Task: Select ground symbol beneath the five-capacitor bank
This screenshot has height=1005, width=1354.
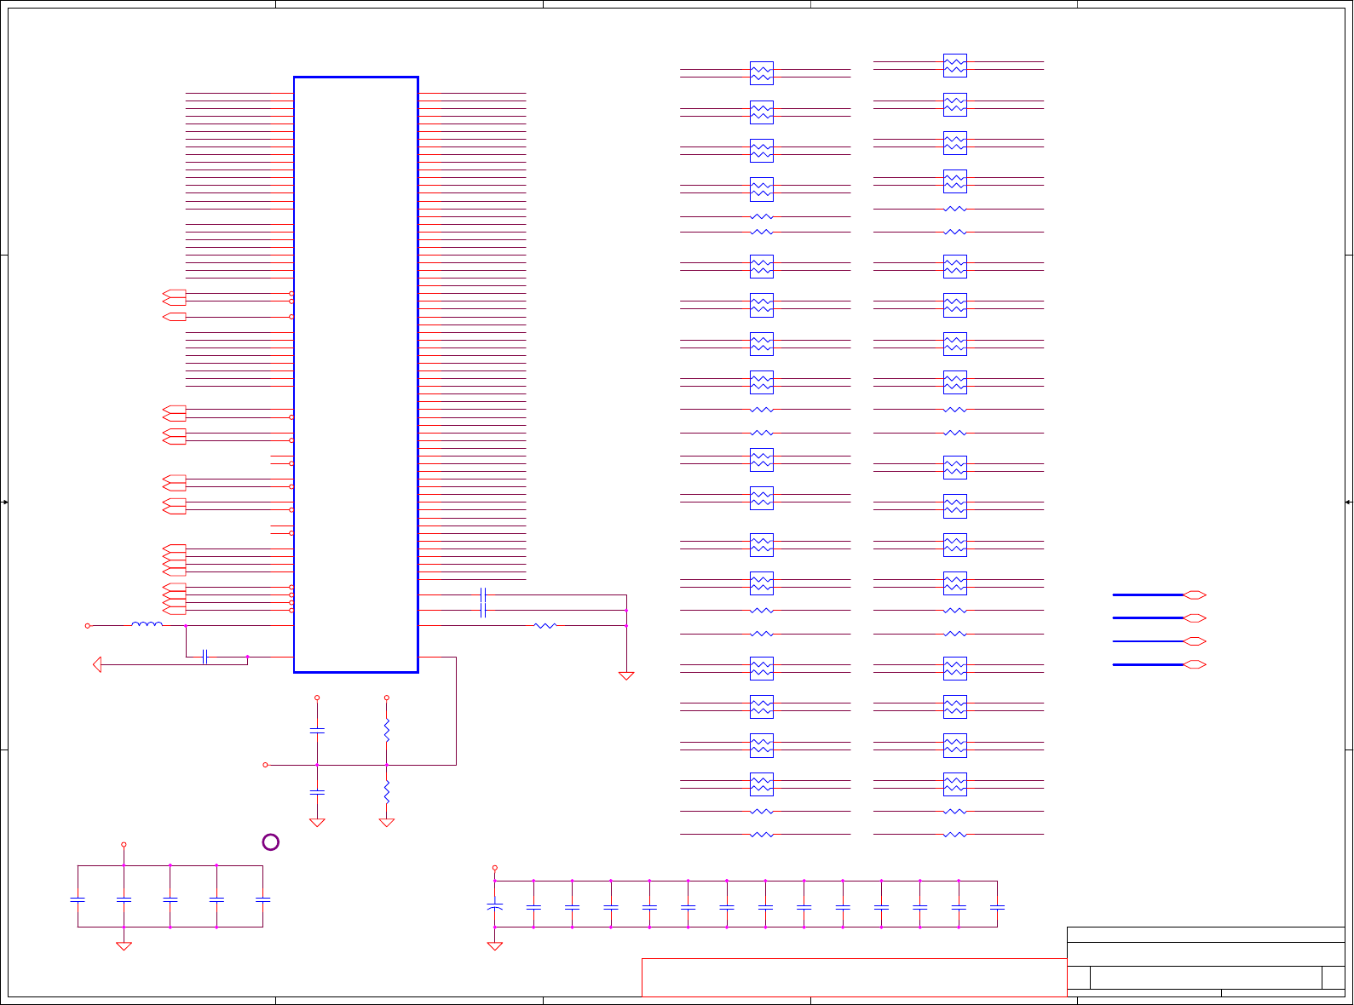Action: click(x=124, y=945)
